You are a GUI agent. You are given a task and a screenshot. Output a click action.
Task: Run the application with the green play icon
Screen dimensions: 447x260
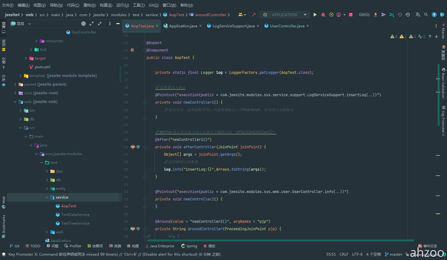[x=315, y=15]
